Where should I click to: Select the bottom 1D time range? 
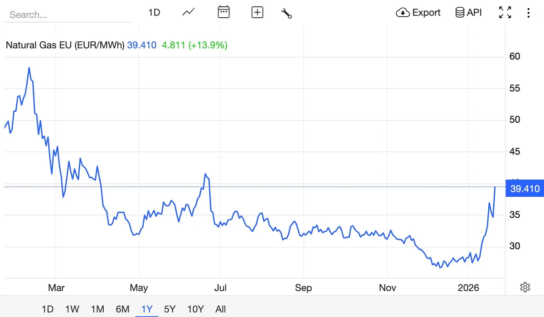(48, 309)
